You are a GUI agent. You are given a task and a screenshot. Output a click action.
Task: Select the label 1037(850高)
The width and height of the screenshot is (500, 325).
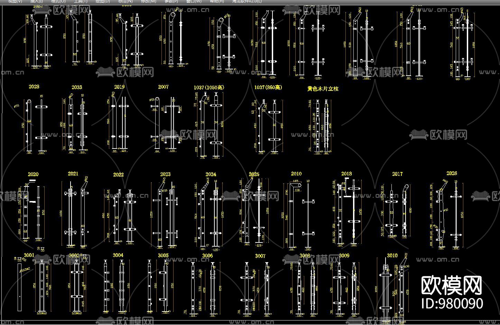[268, 88]
